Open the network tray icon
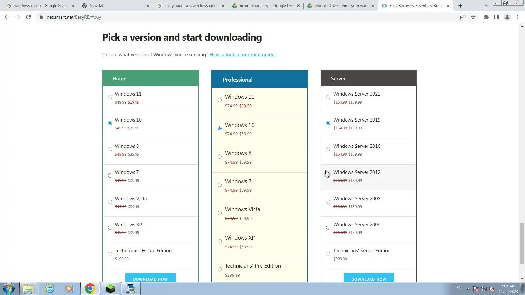Viewport: 525px width, 295px height. point(484,289)
